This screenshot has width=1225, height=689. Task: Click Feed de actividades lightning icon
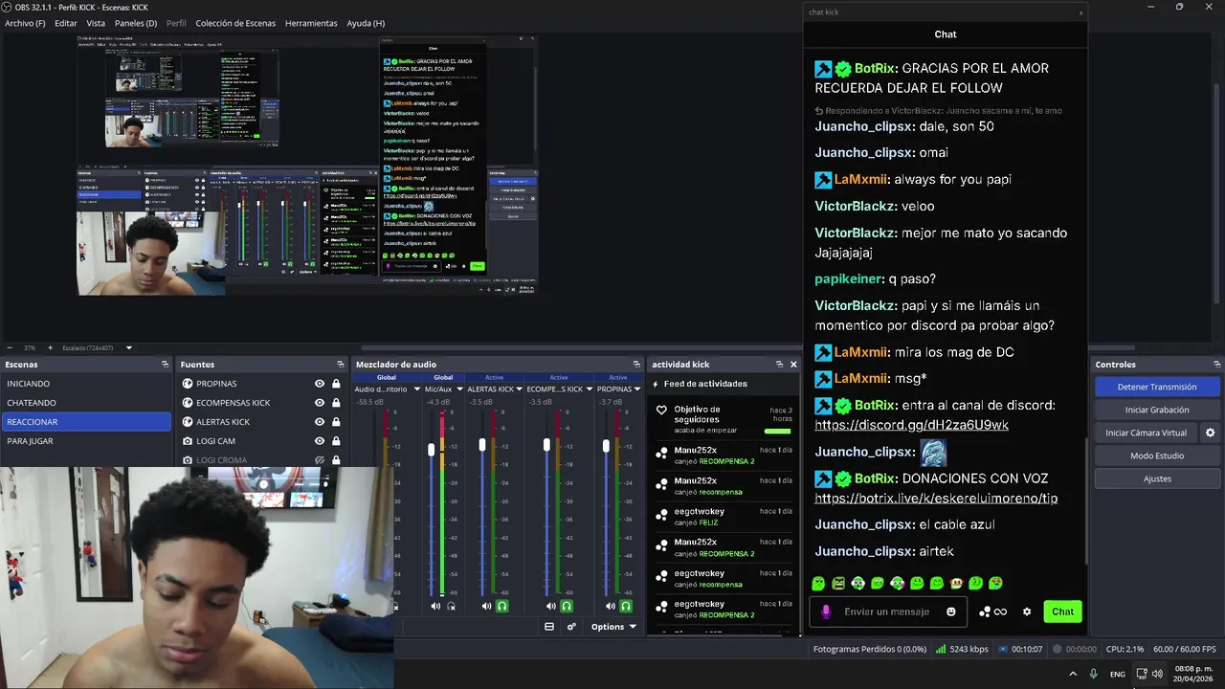(x=656, y=384)
